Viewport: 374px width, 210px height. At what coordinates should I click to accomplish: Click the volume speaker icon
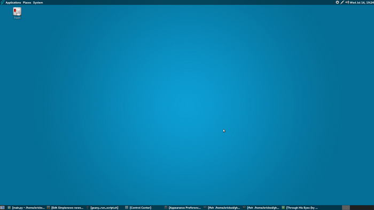click(347, 2)
